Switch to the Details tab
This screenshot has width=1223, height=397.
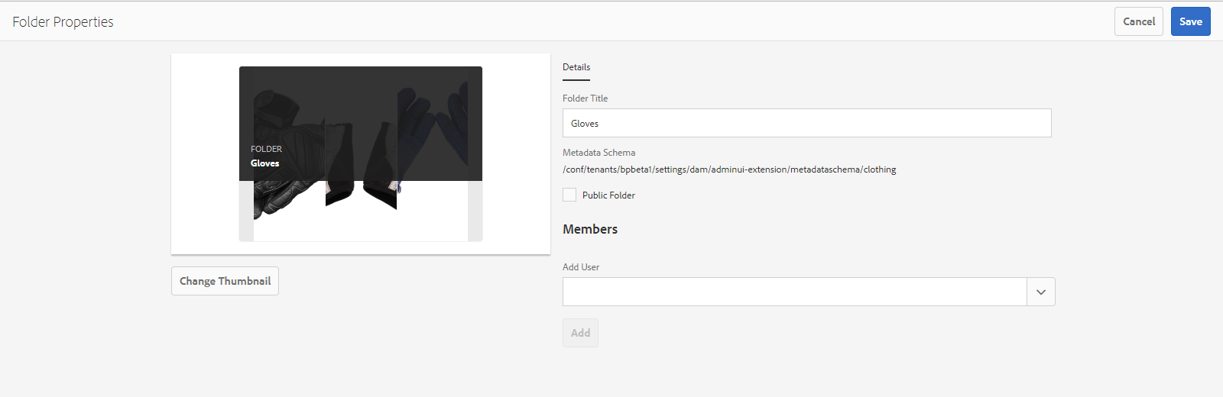coord(576,67)
